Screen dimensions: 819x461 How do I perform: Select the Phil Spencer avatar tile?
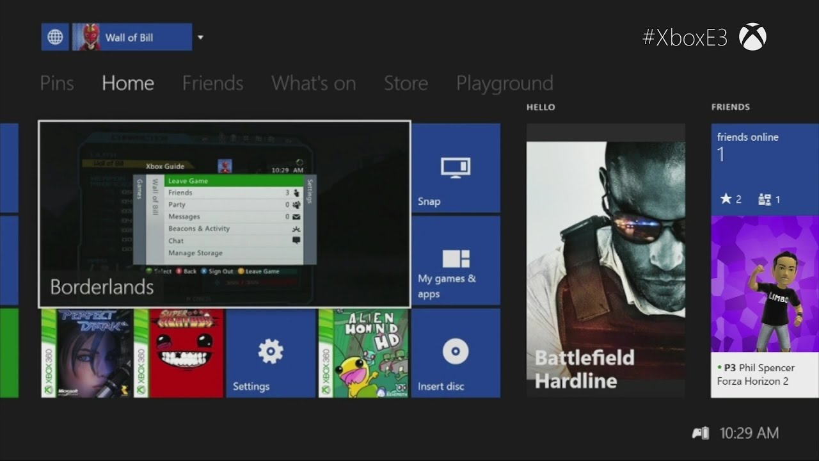click(765, 284)
